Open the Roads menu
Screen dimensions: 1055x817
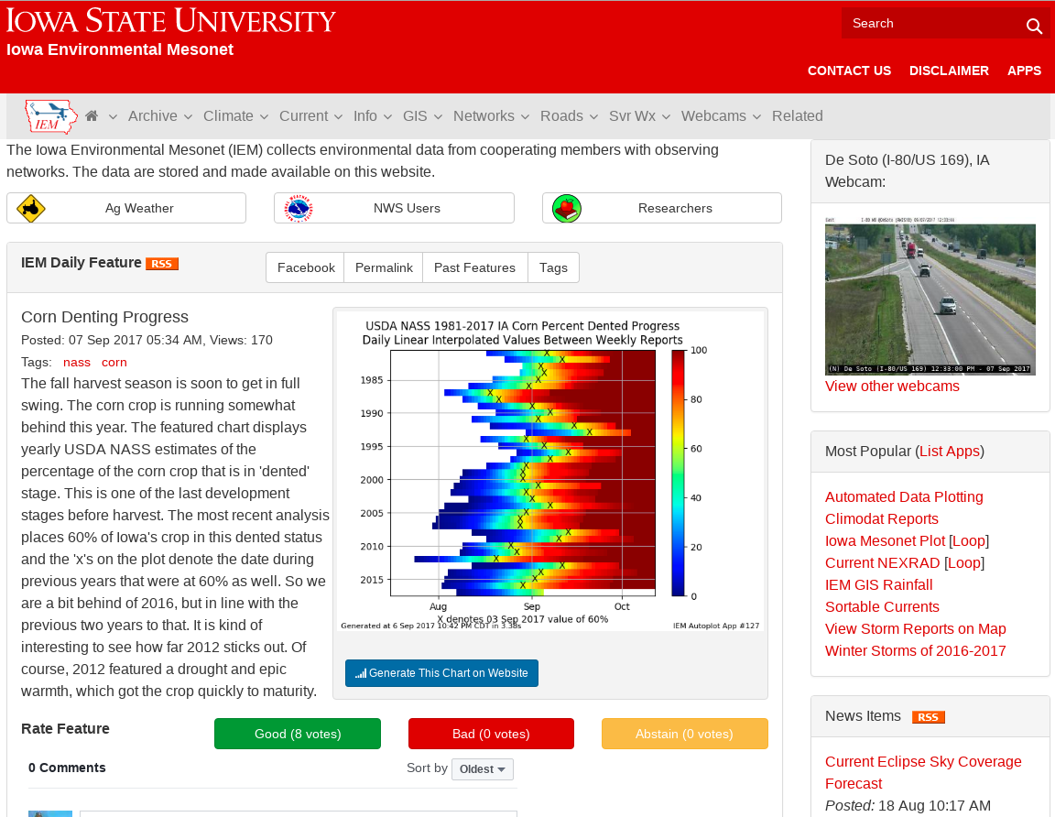click(x=570, y=115)
